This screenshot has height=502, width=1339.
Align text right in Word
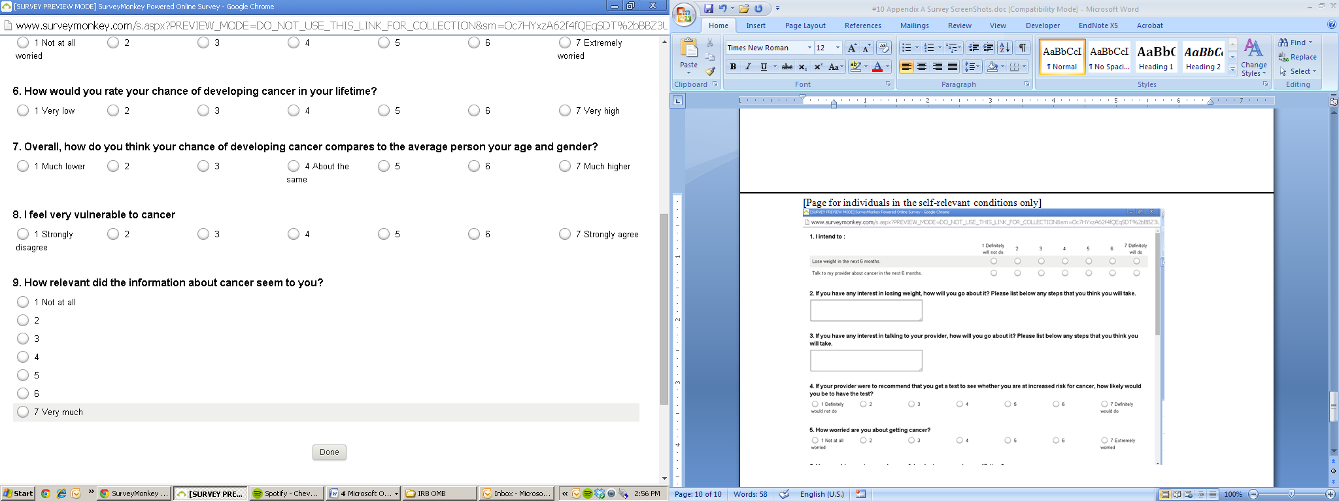coord(938,67)
